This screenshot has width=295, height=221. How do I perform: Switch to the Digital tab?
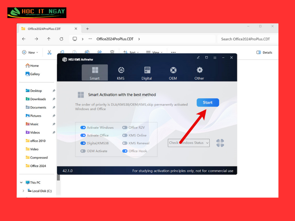click(146, 73)
